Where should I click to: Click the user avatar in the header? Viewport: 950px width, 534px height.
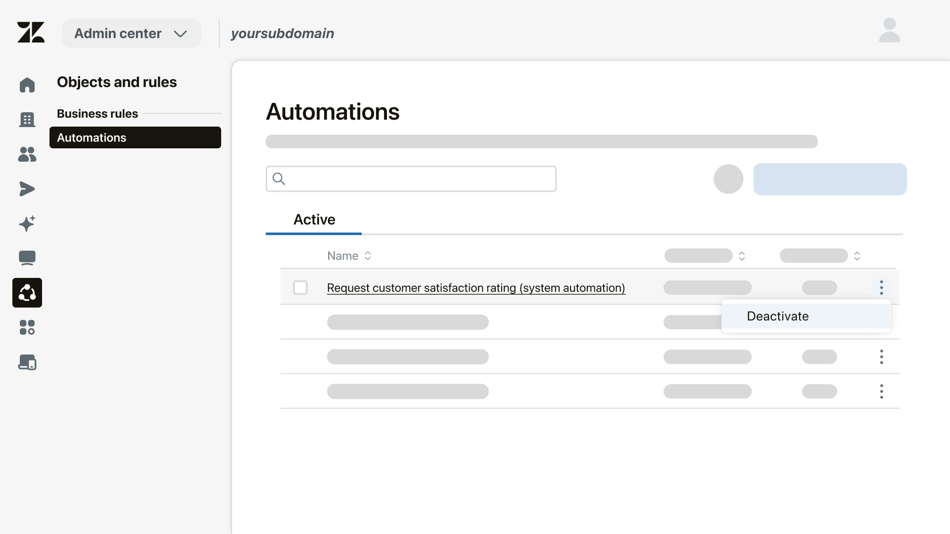pyautogui.click(x=889, y=30)
